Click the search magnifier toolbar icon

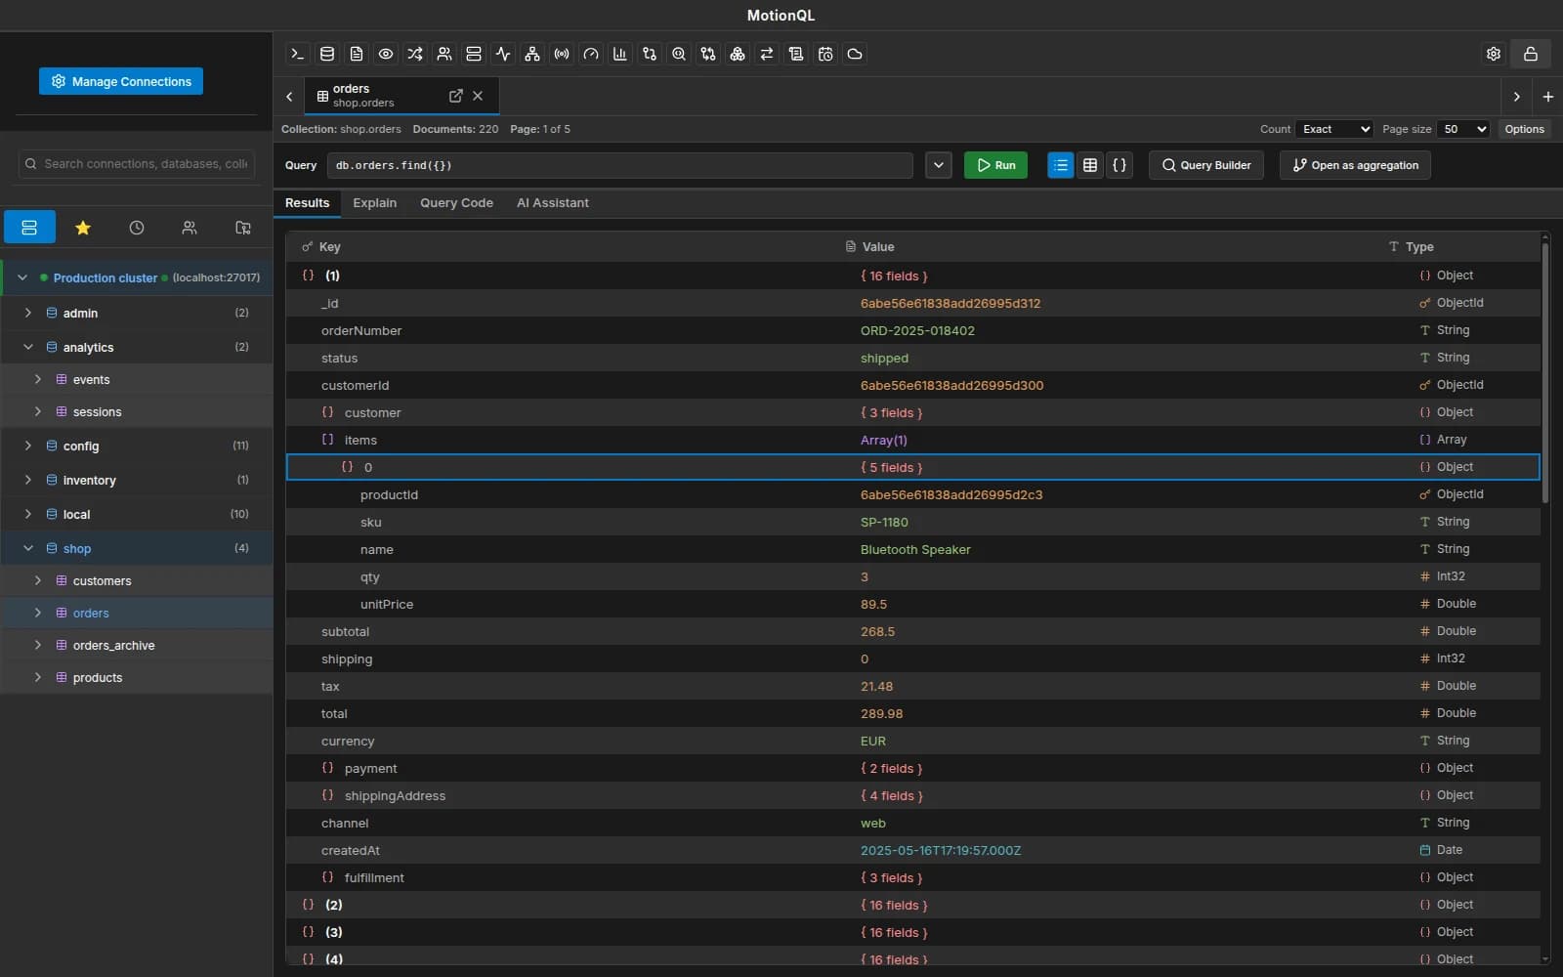pos(679,54)
